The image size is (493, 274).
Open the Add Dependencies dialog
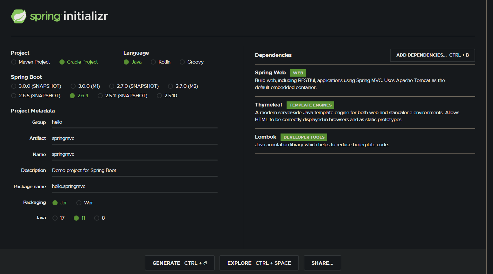coord(433,55)
